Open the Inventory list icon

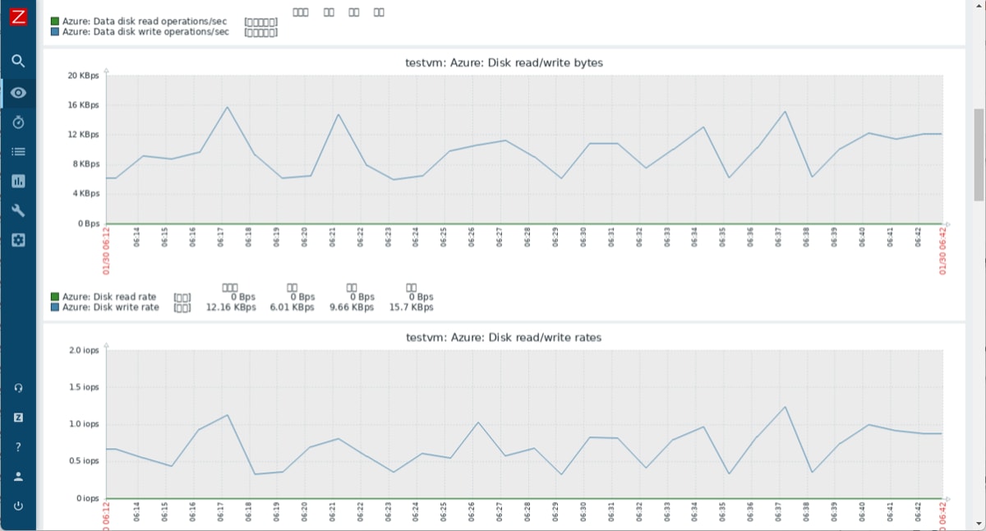18,152
